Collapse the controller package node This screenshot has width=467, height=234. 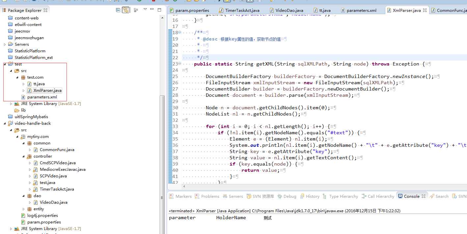click(23, 156)
